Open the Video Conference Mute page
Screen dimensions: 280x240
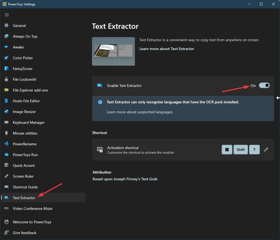pyautogui.click(x=33, y=209)
